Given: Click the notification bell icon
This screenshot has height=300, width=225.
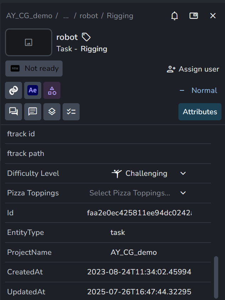Looking at the screenshot, I should click(x=174, y=16).
